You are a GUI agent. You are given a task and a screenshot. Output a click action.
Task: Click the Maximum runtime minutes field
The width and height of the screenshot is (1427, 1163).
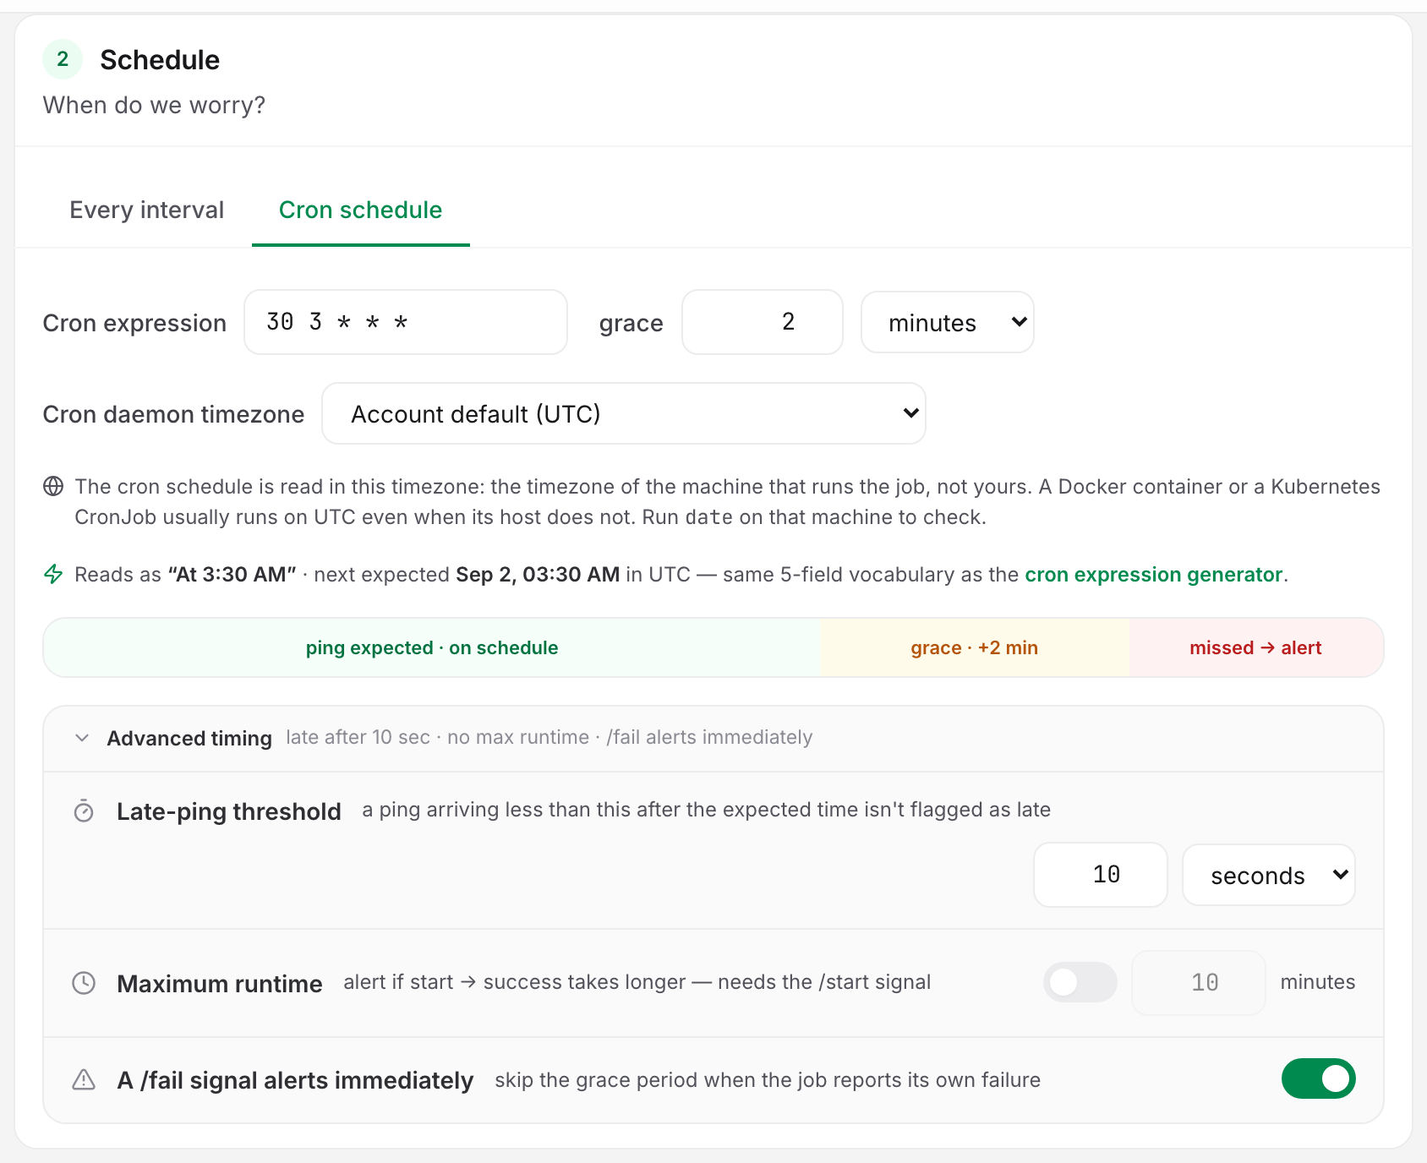click(x=1199, y=982)
